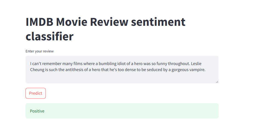257x135 pixels.
Task: Click the word 'IMDB' in the heading
Action: [39, 22]
